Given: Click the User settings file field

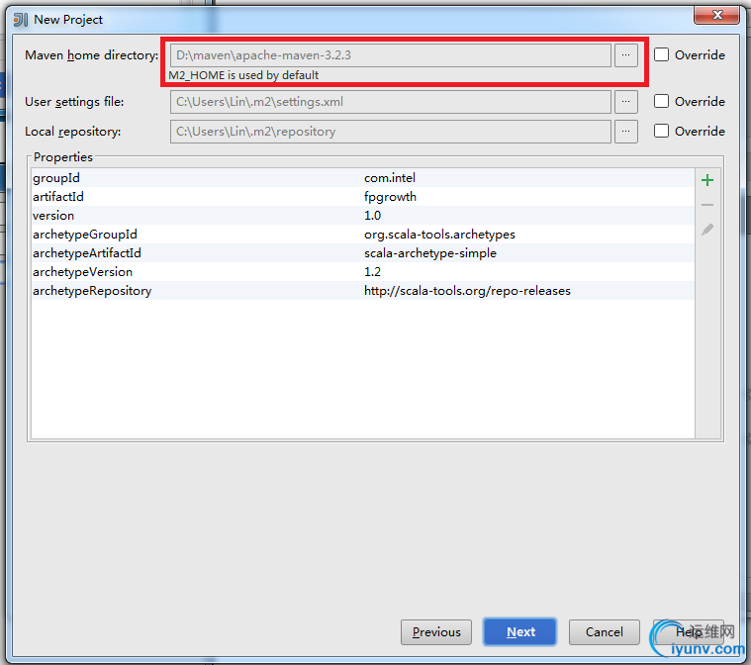Looking at the screenshot, I should pyautogui.click(x=391, y=102).
